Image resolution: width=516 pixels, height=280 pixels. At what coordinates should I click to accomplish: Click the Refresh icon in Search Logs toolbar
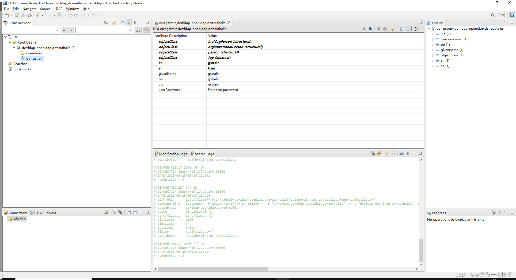(379, 153)
